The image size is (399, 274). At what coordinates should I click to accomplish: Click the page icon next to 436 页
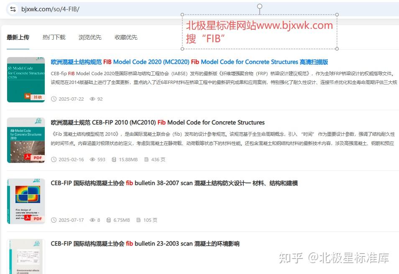(147, 160)
